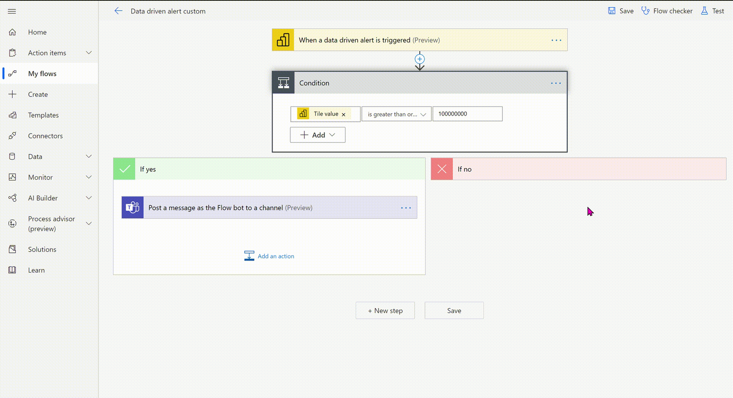Click the If no branch header

[578, 169]
